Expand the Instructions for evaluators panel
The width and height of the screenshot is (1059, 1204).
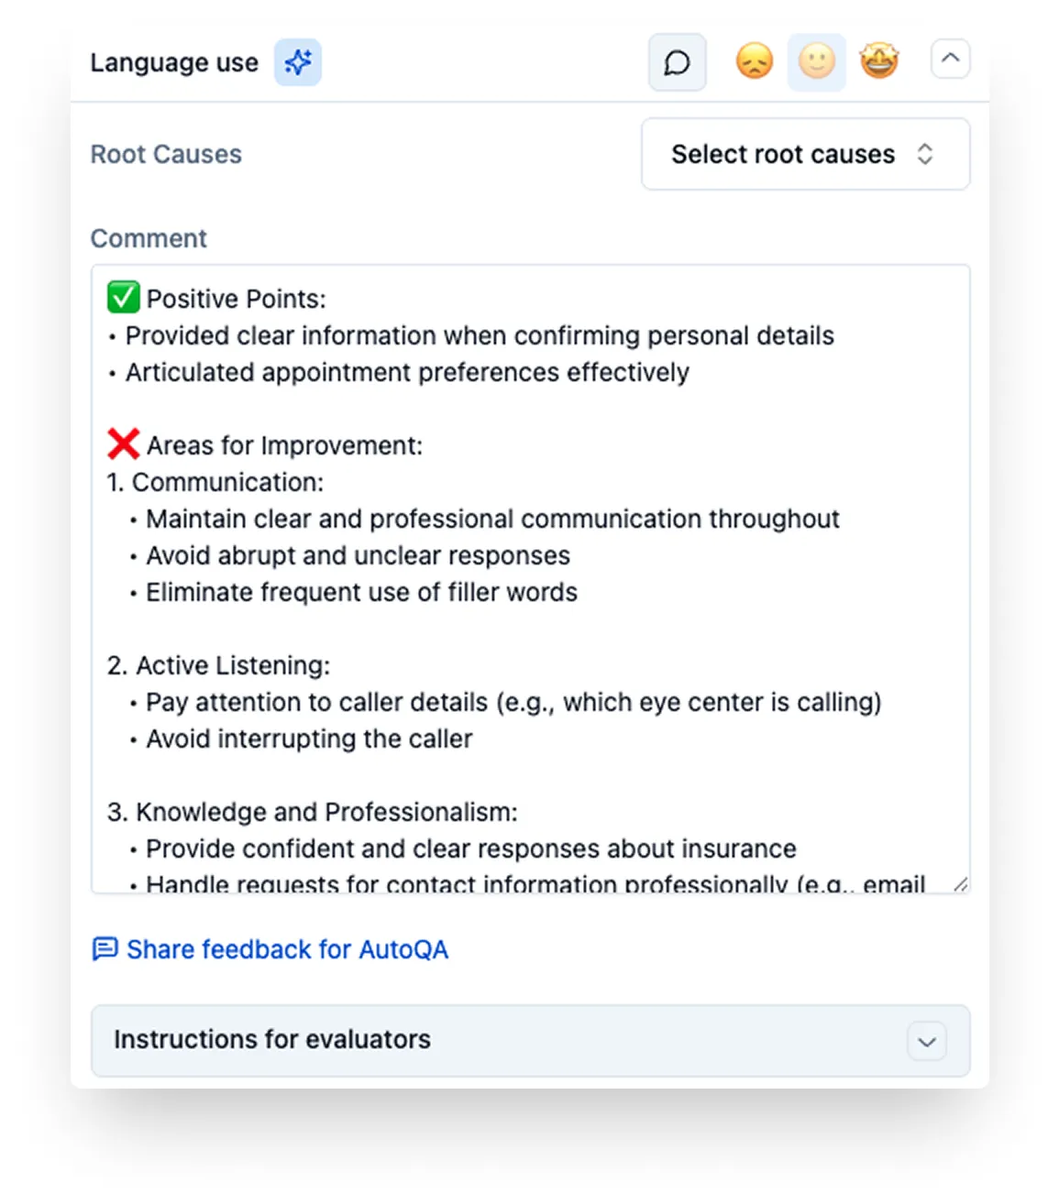[531, 1040]
